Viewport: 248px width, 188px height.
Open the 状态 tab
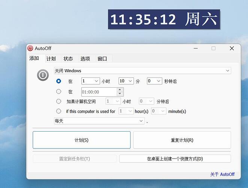[x=68, y=59]
